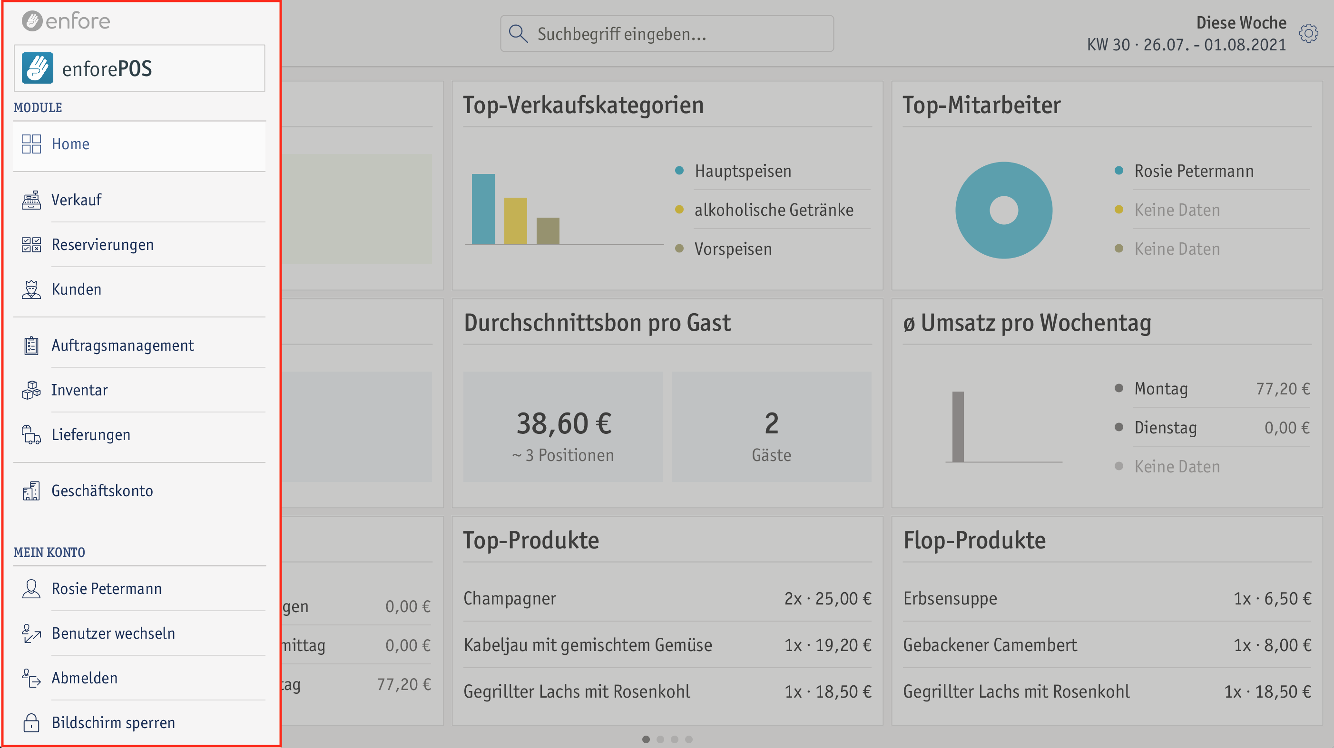Go to second dashboard page dot
The height and width of the screenshot is (748, 1334).
point(660,739)
